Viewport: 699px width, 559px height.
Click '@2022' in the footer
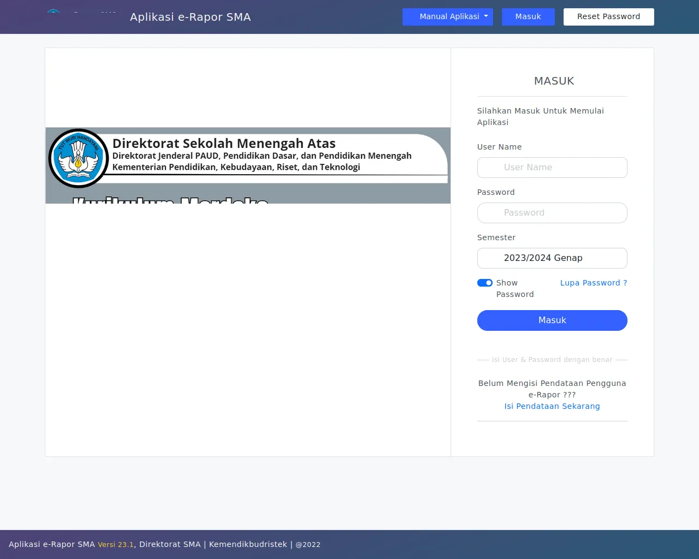tap(308, 545)
